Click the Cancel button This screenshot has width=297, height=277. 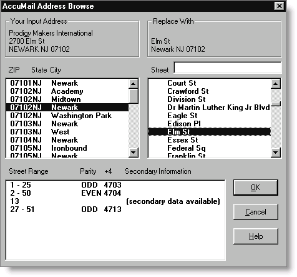[x=256, y=212]
